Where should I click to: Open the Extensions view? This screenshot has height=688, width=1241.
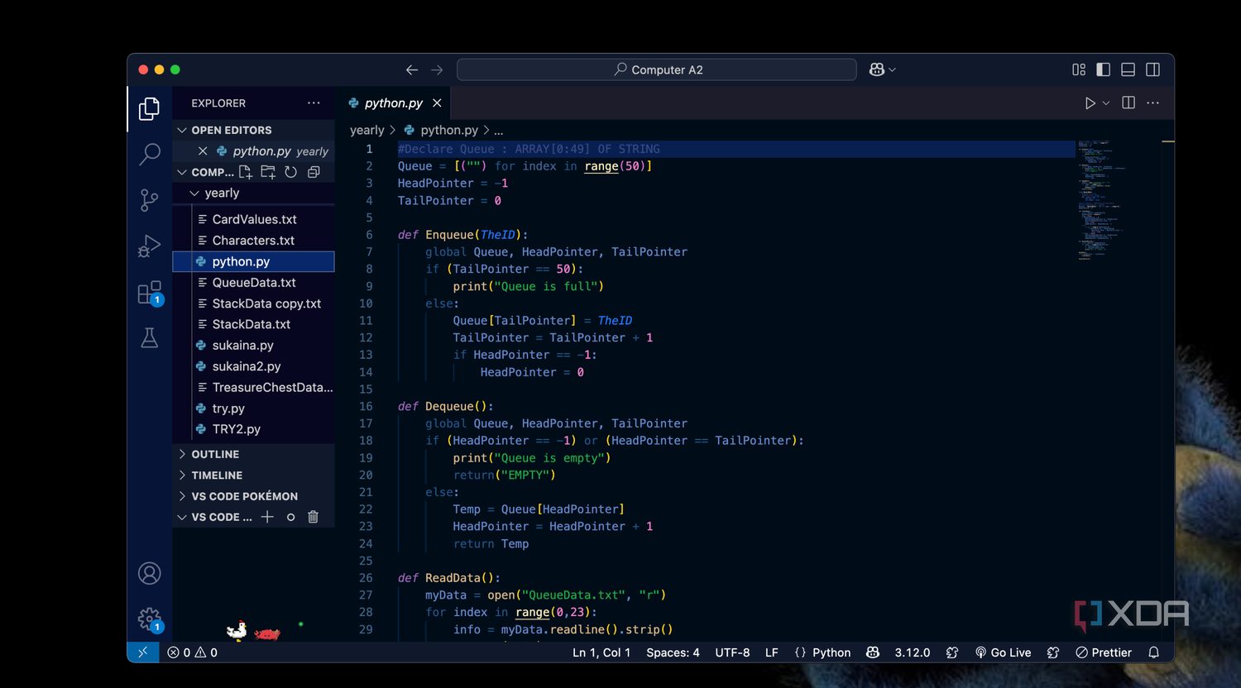click(x=151, y=293)
